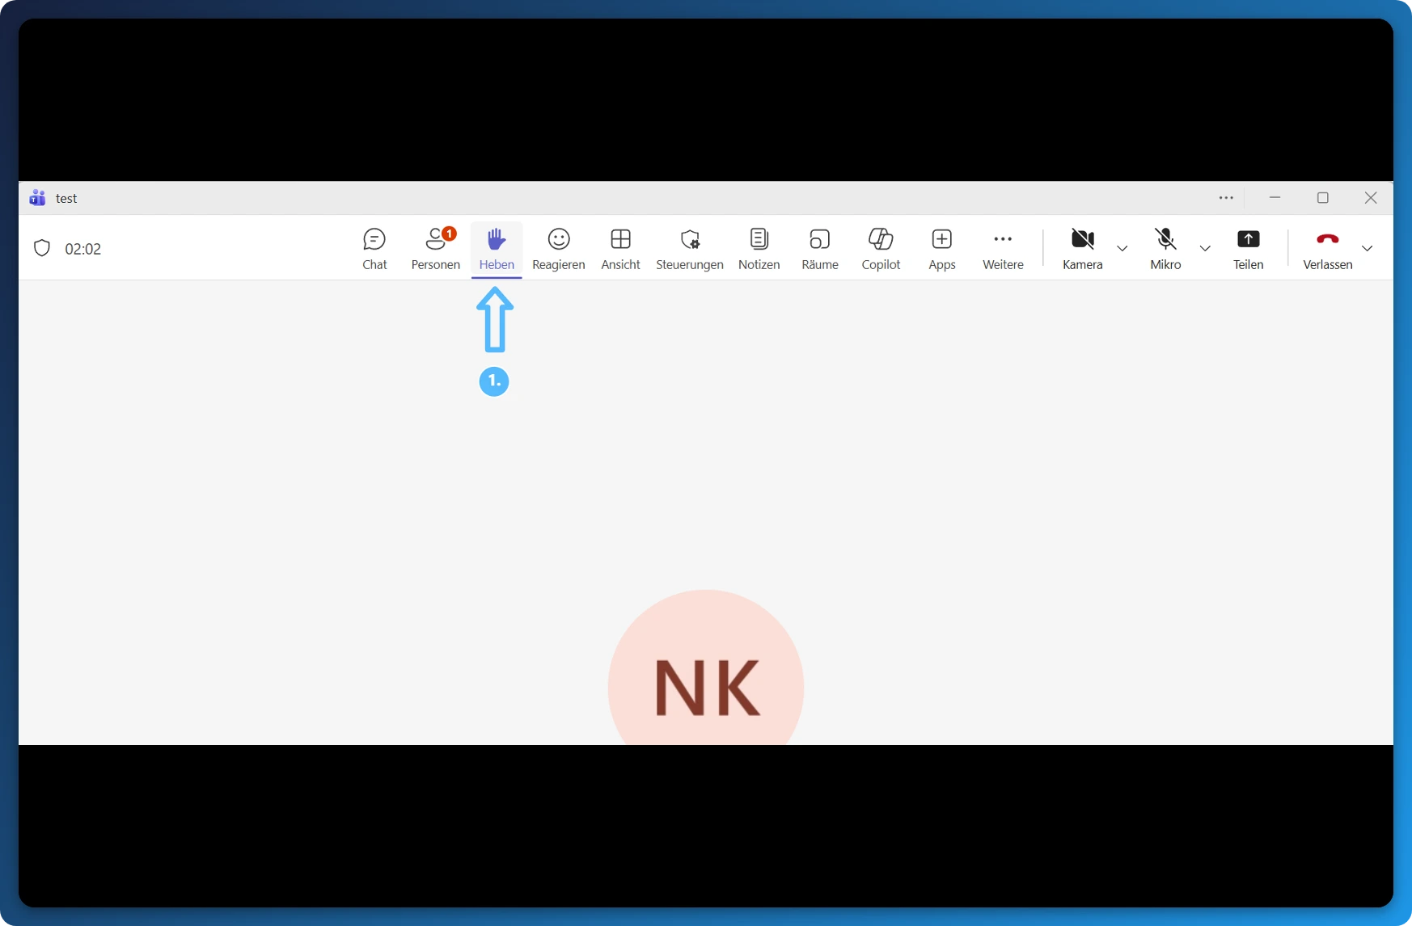This screenshot has height=926, width=1412.
Task: Unmute the Mikro microphone
Action: (1165, 248)
